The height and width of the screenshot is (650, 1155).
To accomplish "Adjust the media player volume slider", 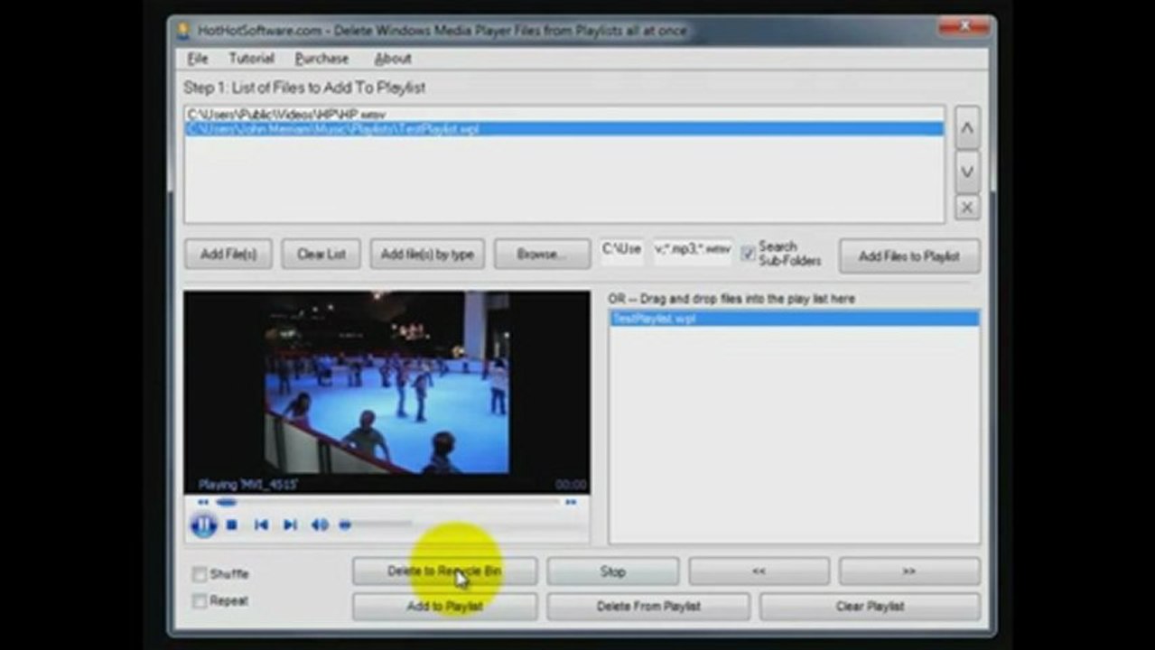I will [x=376, y=525].
